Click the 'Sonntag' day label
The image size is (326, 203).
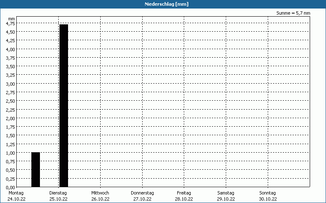(268, 193)
